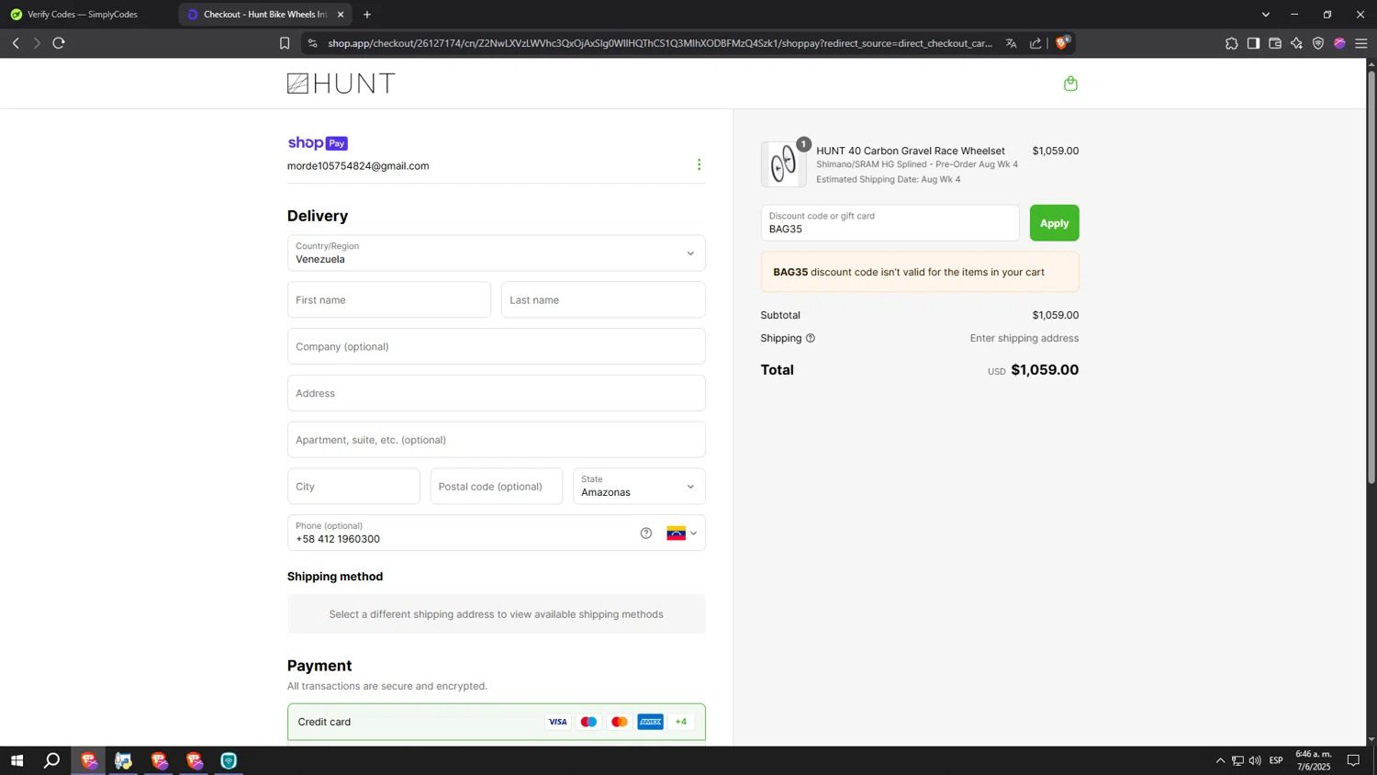Image resolution: width=1377 pixels, height=775 pixels.
Task: Open the taskbar clock and date
Action: [x=1314, y=760]
